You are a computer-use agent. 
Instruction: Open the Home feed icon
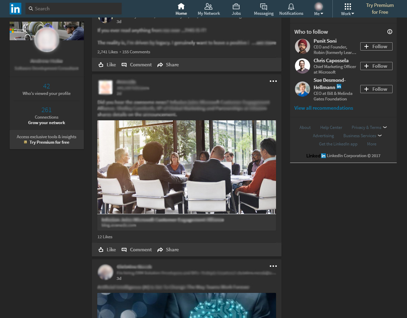[181, 7]
